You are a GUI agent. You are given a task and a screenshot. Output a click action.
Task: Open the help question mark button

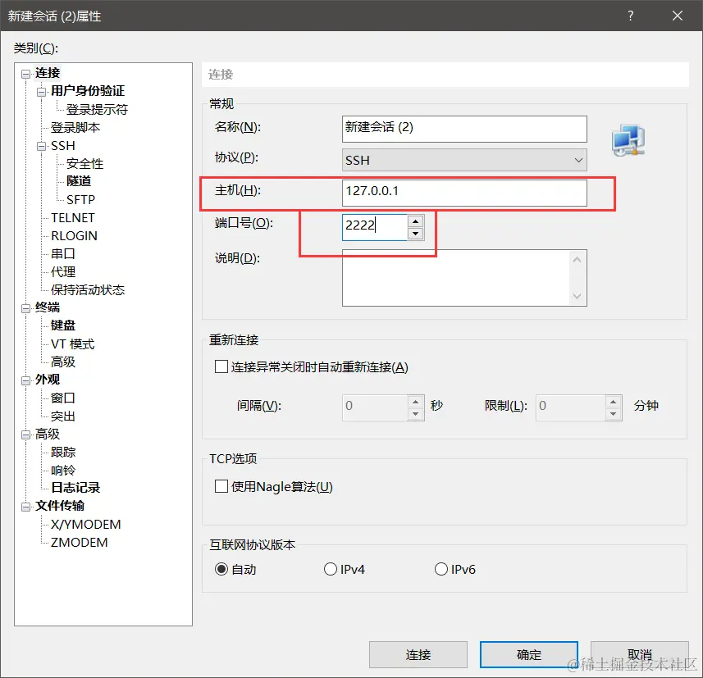[x=631, y=16]
